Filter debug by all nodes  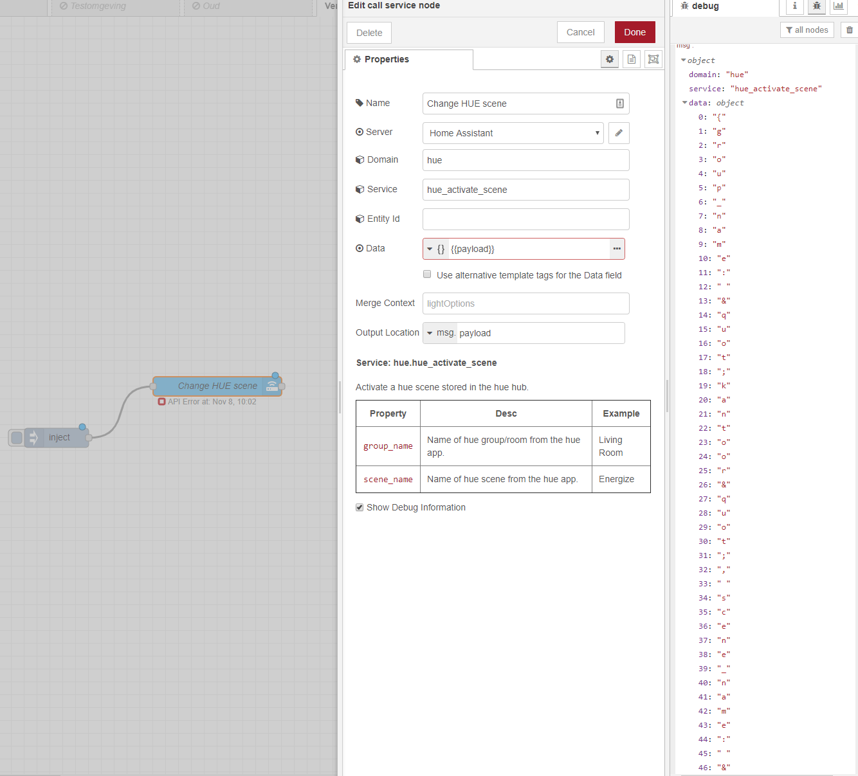point(807,30)
